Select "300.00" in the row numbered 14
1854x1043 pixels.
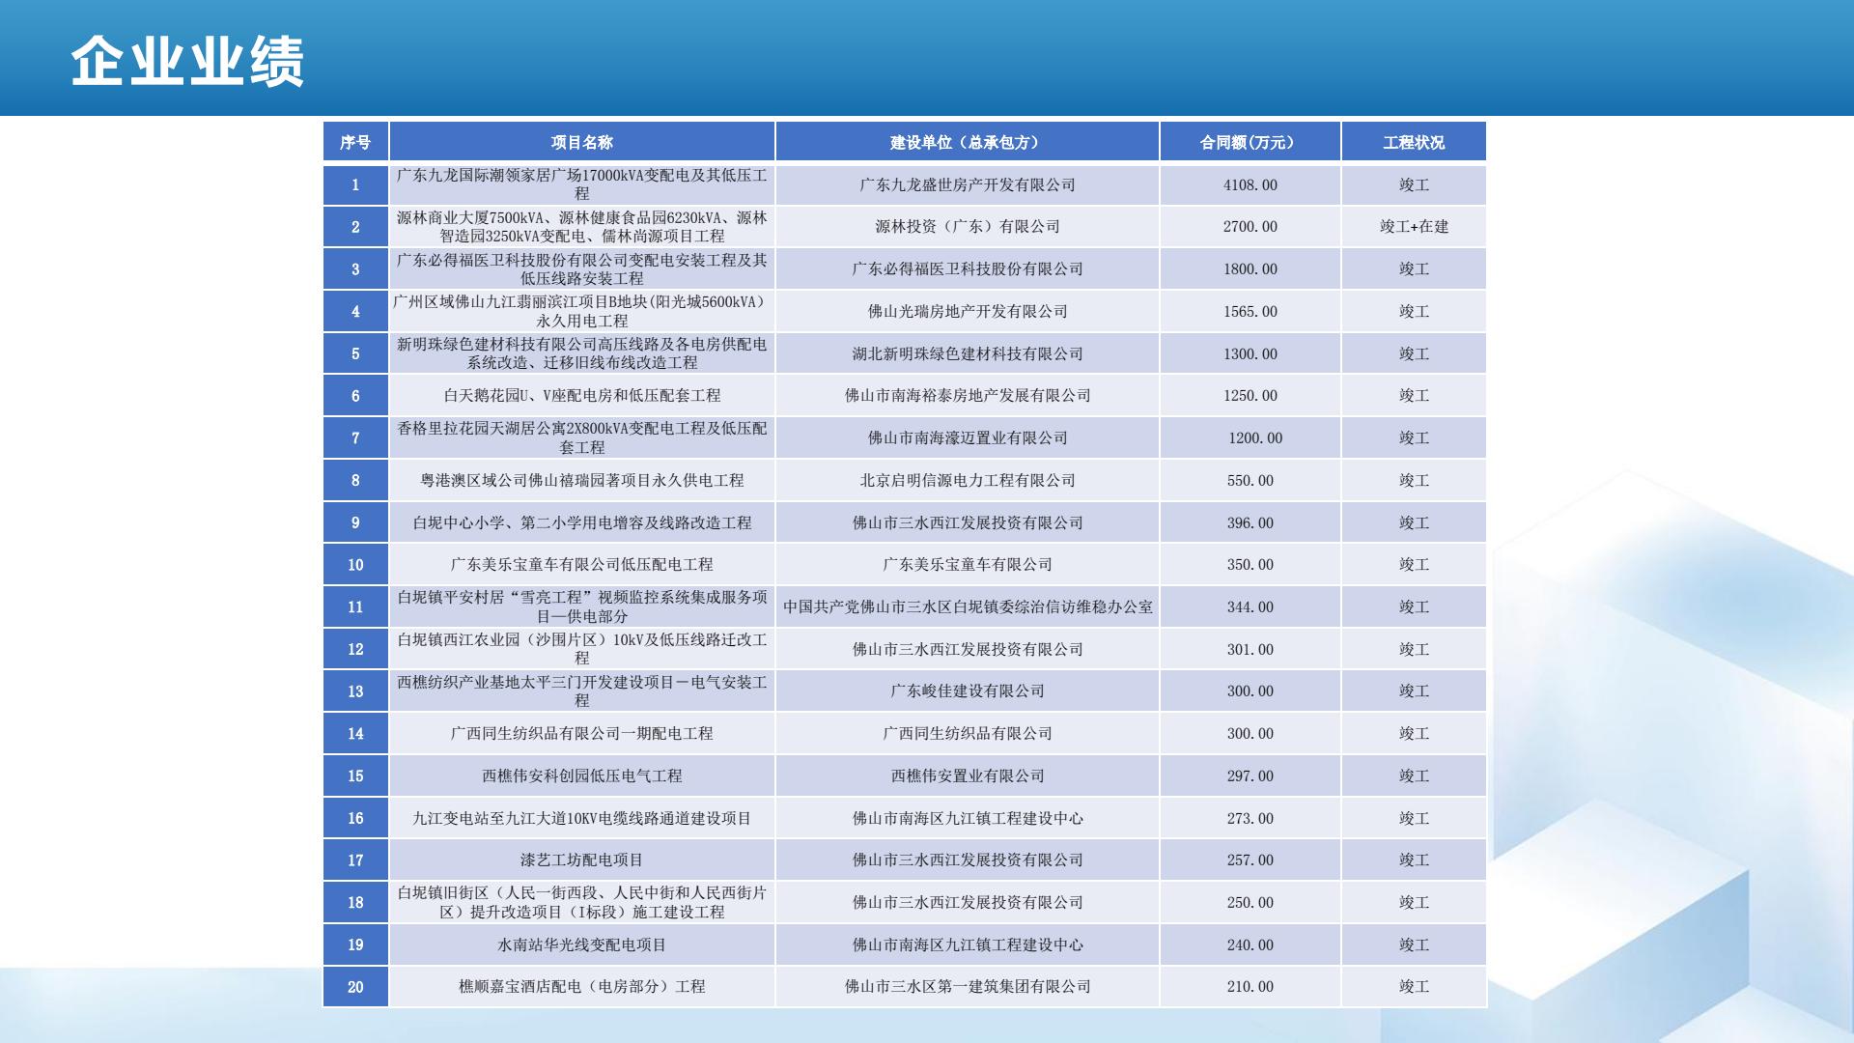tap(1250, 733)
